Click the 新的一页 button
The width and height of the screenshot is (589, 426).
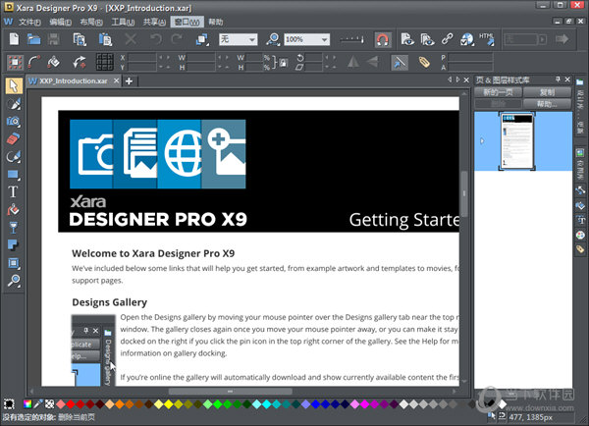tap(498, 92)
